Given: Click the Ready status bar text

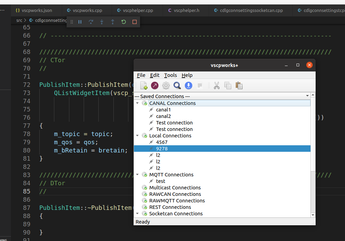Looking at the screenshot, I should click(x=143, y=222).
